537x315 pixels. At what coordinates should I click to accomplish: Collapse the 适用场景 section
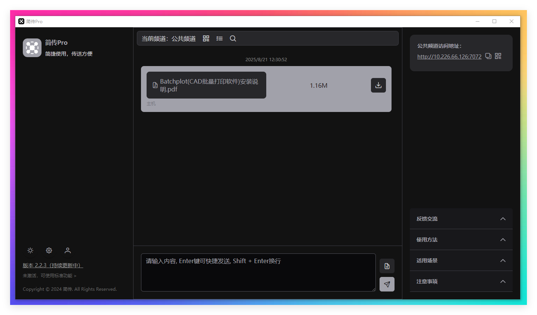(503, 260)
